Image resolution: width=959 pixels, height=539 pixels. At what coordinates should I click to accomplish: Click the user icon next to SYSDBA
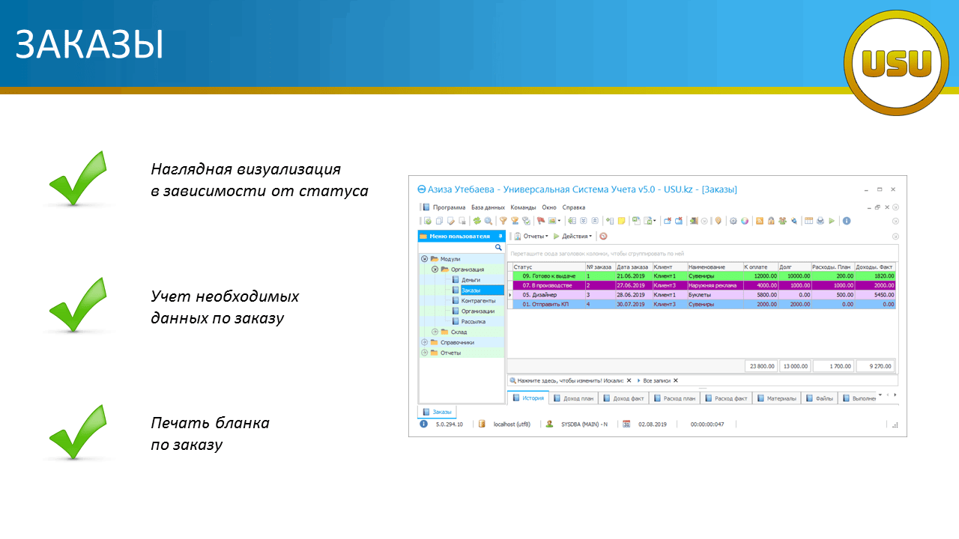(x=549, y=424)
